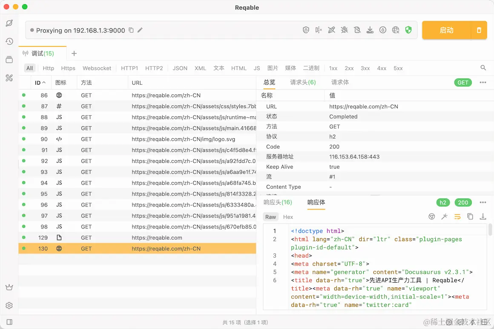Click server address value 116.153.64.158:443
The height and width of the screenshot is (329, 494).
354,157
